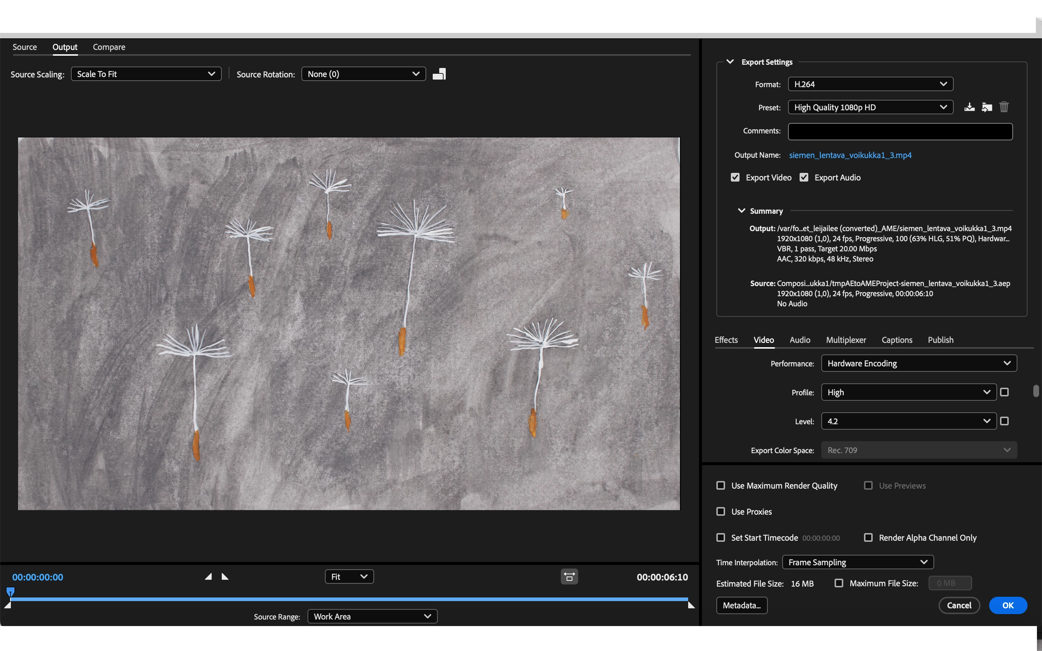
Task: Open the Source Scaling dropdown
Action: coord(146,74)
